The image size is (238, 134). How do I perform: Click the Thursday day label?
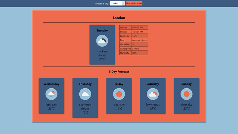85,84
